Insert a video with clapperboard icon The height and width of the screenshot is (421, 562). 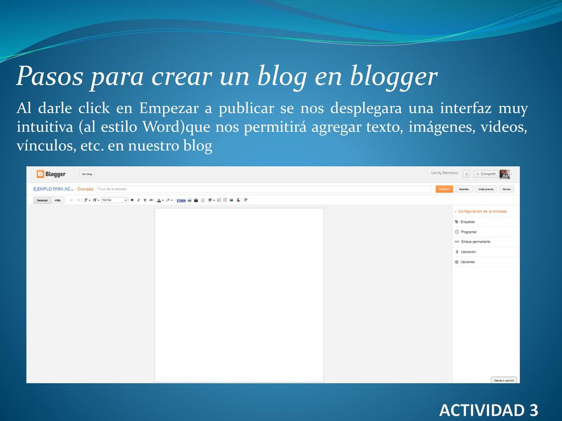pyautogui.click(x=196, y=200)
